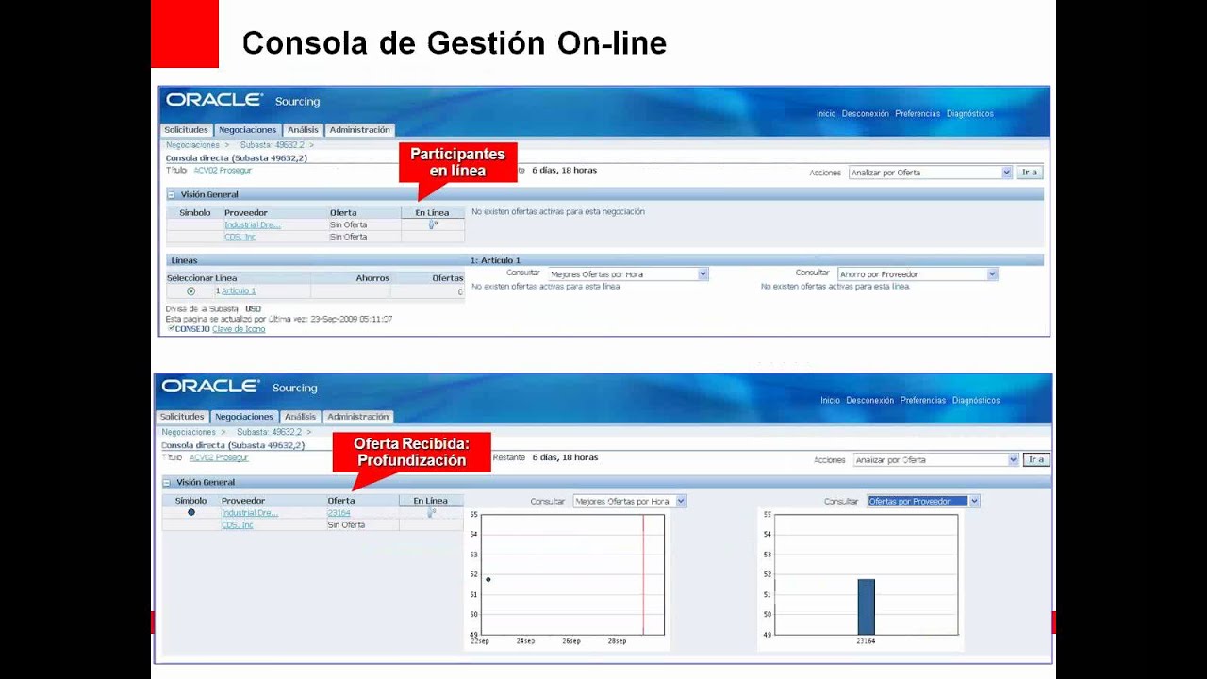Click Proveedor column header in upper console
The image size is (1207, 679).
[246, 213]
